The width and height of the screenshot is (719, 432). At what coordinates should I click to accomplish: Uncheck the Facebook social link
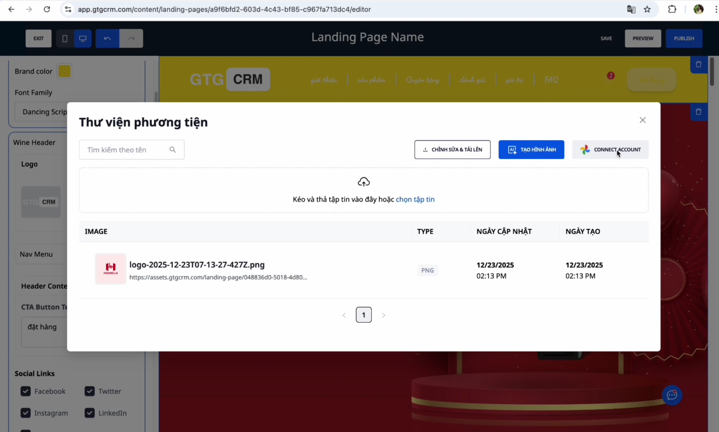[x=26, y=391]
